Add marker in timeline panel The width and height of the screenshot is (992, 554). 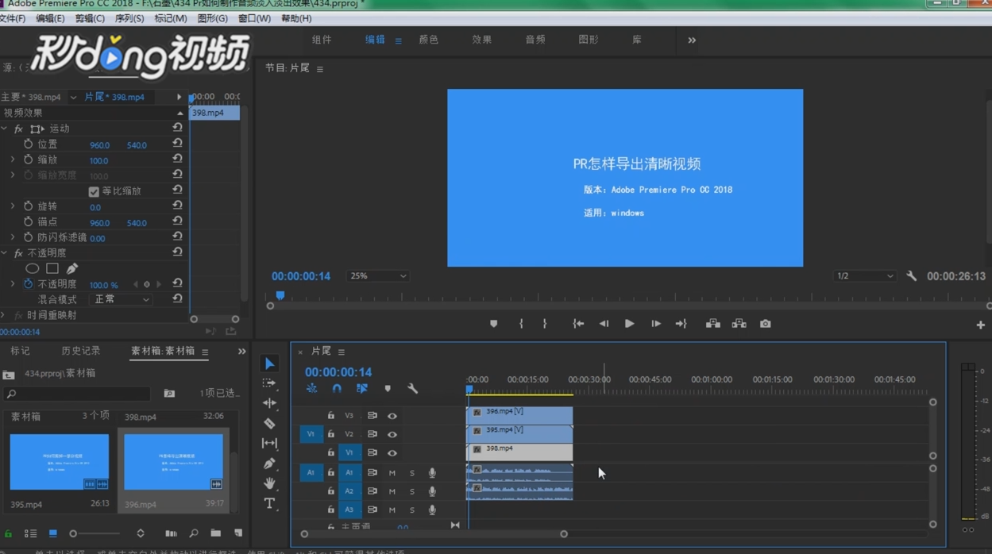[388, 389]
